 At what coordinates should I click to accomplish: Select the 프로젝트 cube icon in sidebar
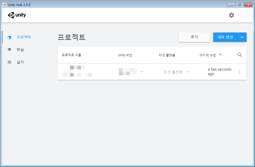point(10,37)
